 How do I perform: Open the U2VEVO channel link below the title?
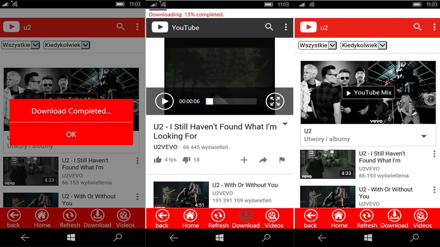[165, 147]
